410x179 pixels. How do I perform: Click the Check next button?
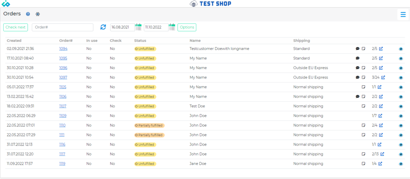[16, 28]
